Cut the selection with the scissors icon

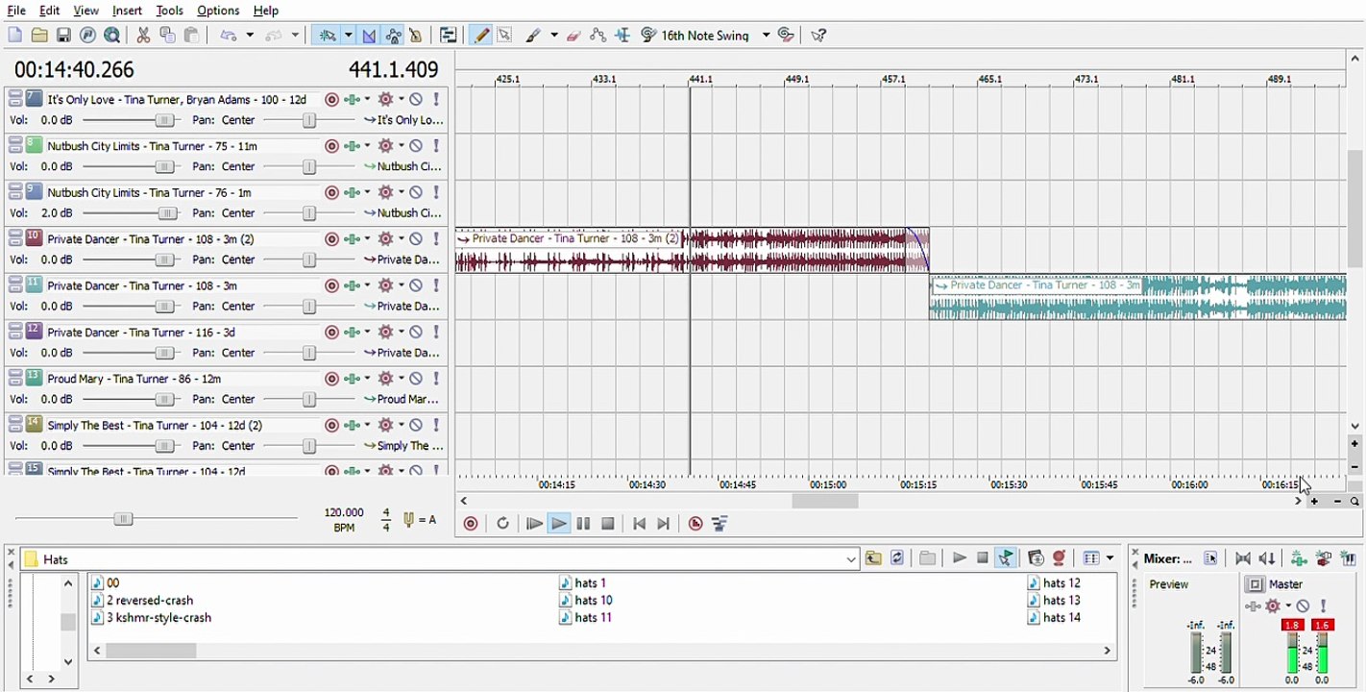(143, 36)
